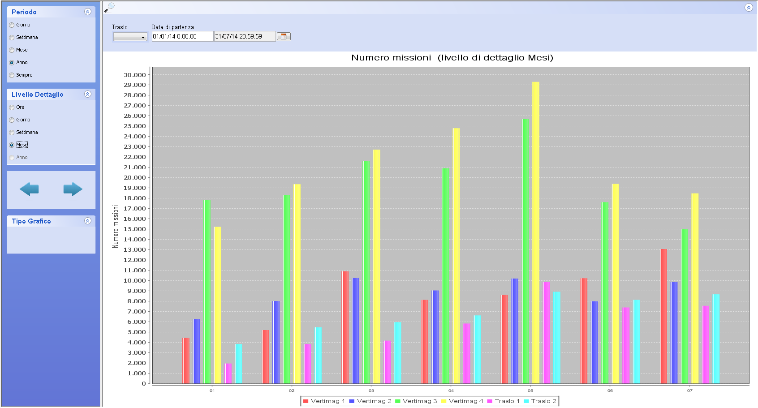Select Anno radio in Periodo
Viewport: 758px width, 408px height.
[12, 63]
